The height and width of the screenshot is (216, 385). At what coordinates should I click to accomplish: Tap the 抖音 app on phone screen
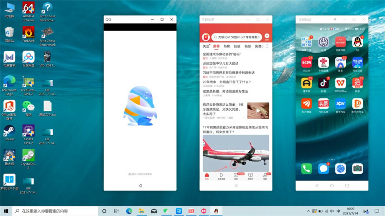(323, 83)
